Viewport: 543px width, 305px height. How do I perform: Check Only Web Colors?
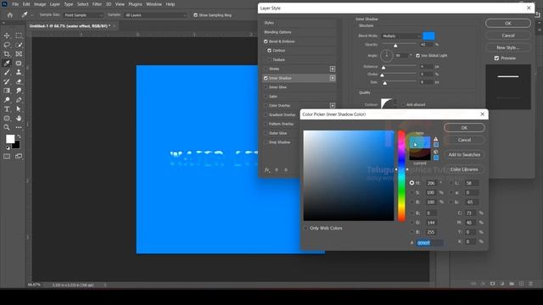pyautogui.click(x=305, y=228)
